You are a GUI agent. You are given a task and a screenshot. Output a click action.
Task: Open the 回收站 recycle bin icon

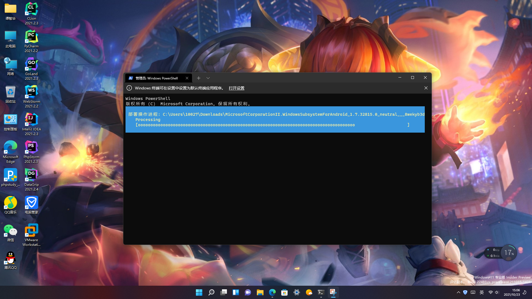click(11, 94)
